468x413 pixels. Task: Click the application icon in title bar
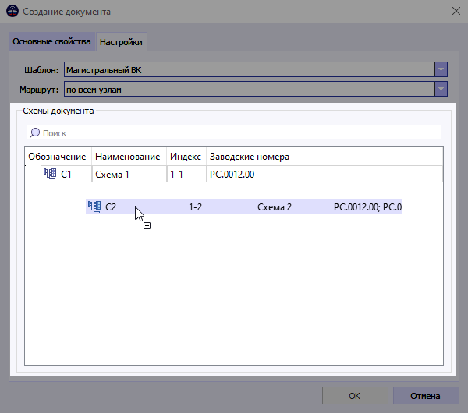[12, 12]
